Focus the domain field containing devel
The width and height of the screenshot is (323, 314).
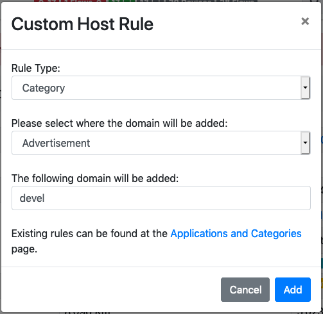click(x=161, y=198)
